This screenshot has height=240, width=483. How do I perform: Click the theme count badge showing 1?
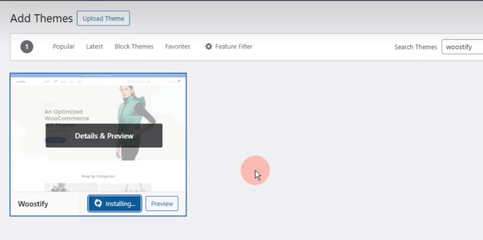point(27,47)
